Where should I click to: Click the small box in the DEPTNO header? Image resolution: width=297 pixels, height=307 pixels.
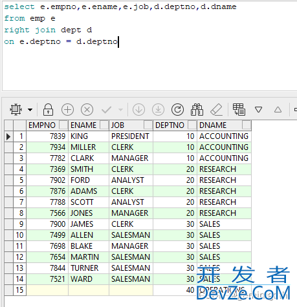[192, 125]
